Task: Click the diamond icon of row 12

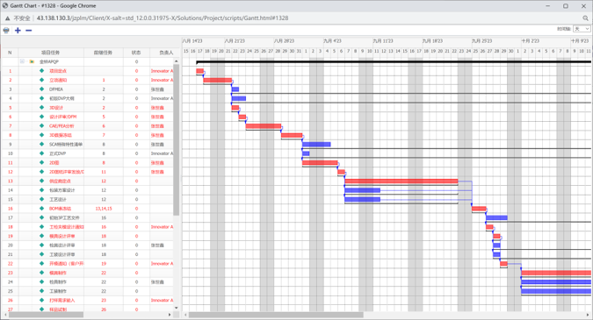Action: point(41,172)
